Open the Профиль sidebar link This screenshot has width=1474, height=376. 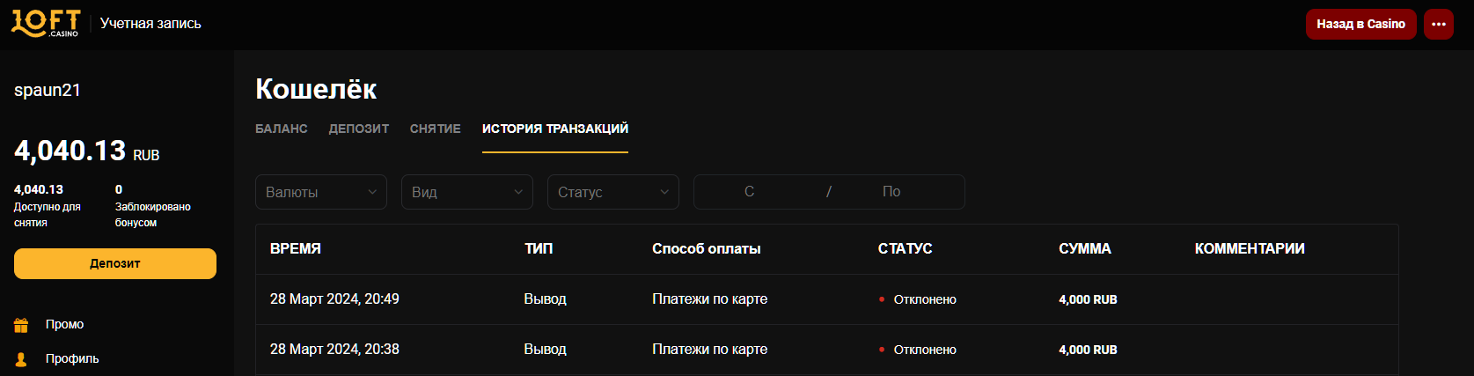click(72, 359)
